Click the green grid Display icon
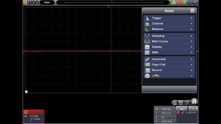This screenshot has width=221, height=124. point(147,47)
